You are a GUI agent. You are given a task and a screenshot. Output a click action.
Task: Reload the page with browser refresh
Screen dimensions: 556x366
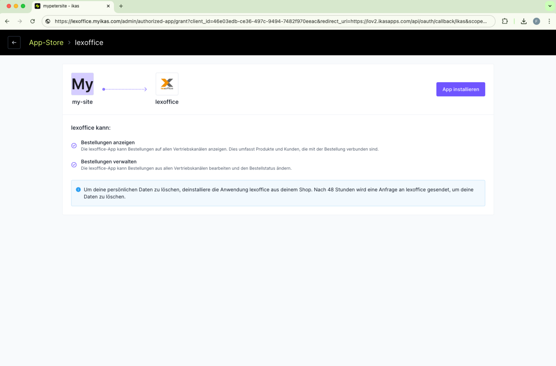click(32, 21)
